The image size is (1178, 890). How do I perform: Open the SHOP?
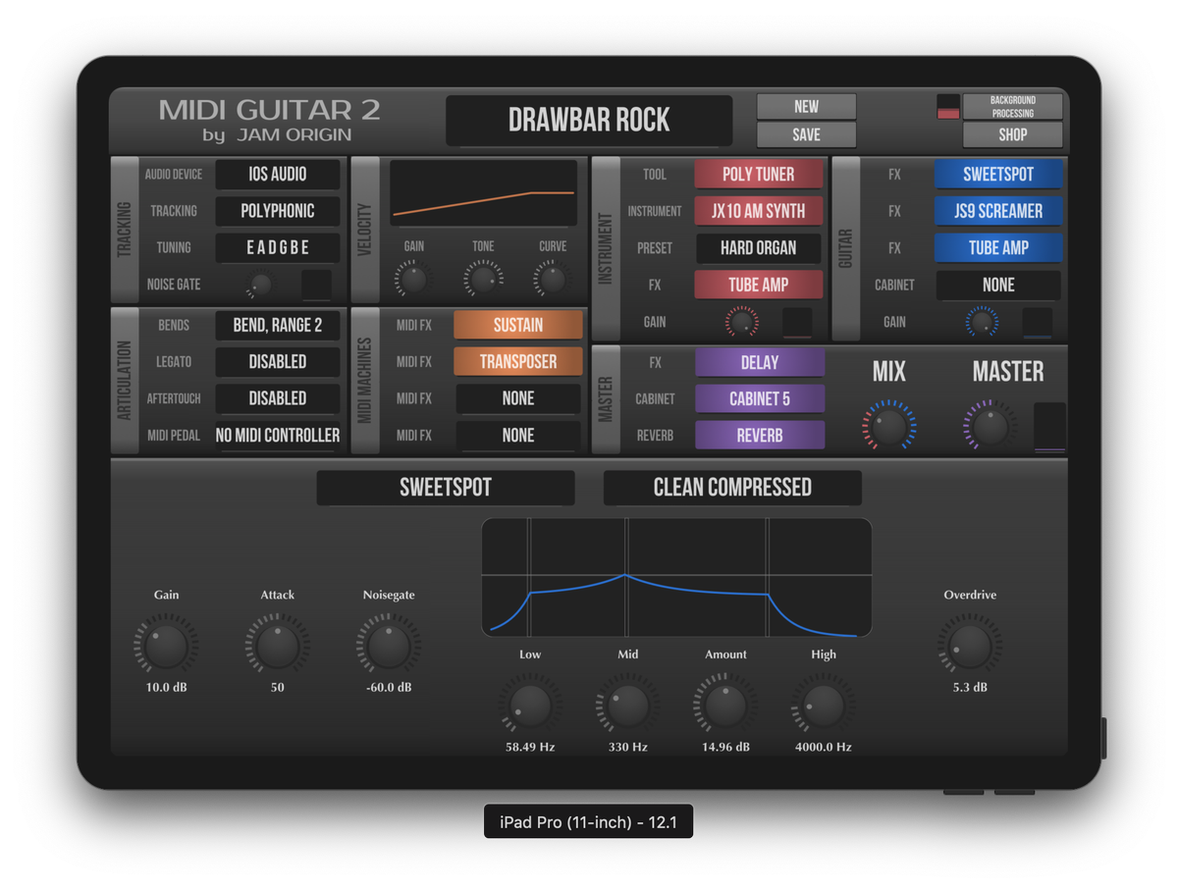click(1012, 134)
